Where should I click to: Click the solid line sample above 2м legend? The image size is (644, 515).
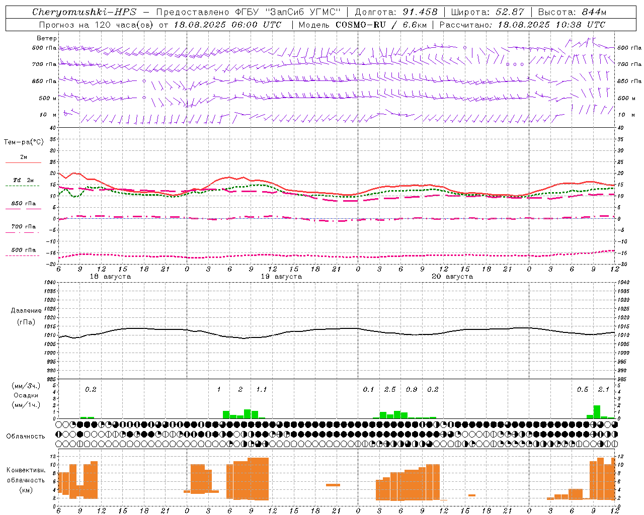click(x=24, y=163)
